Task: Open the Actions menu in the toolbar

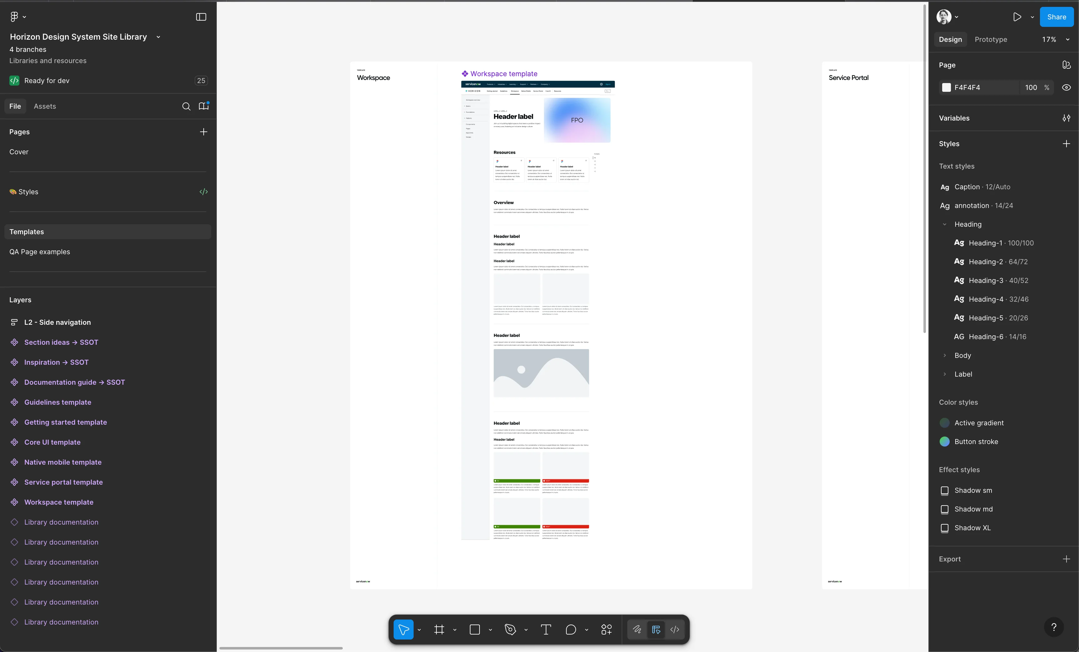Action: 606,630
